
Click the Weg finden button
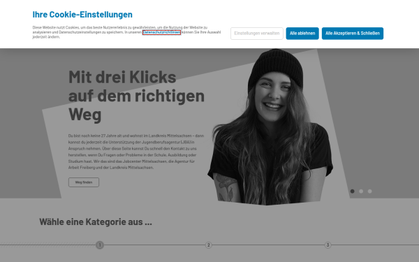(x=84, y=182)
